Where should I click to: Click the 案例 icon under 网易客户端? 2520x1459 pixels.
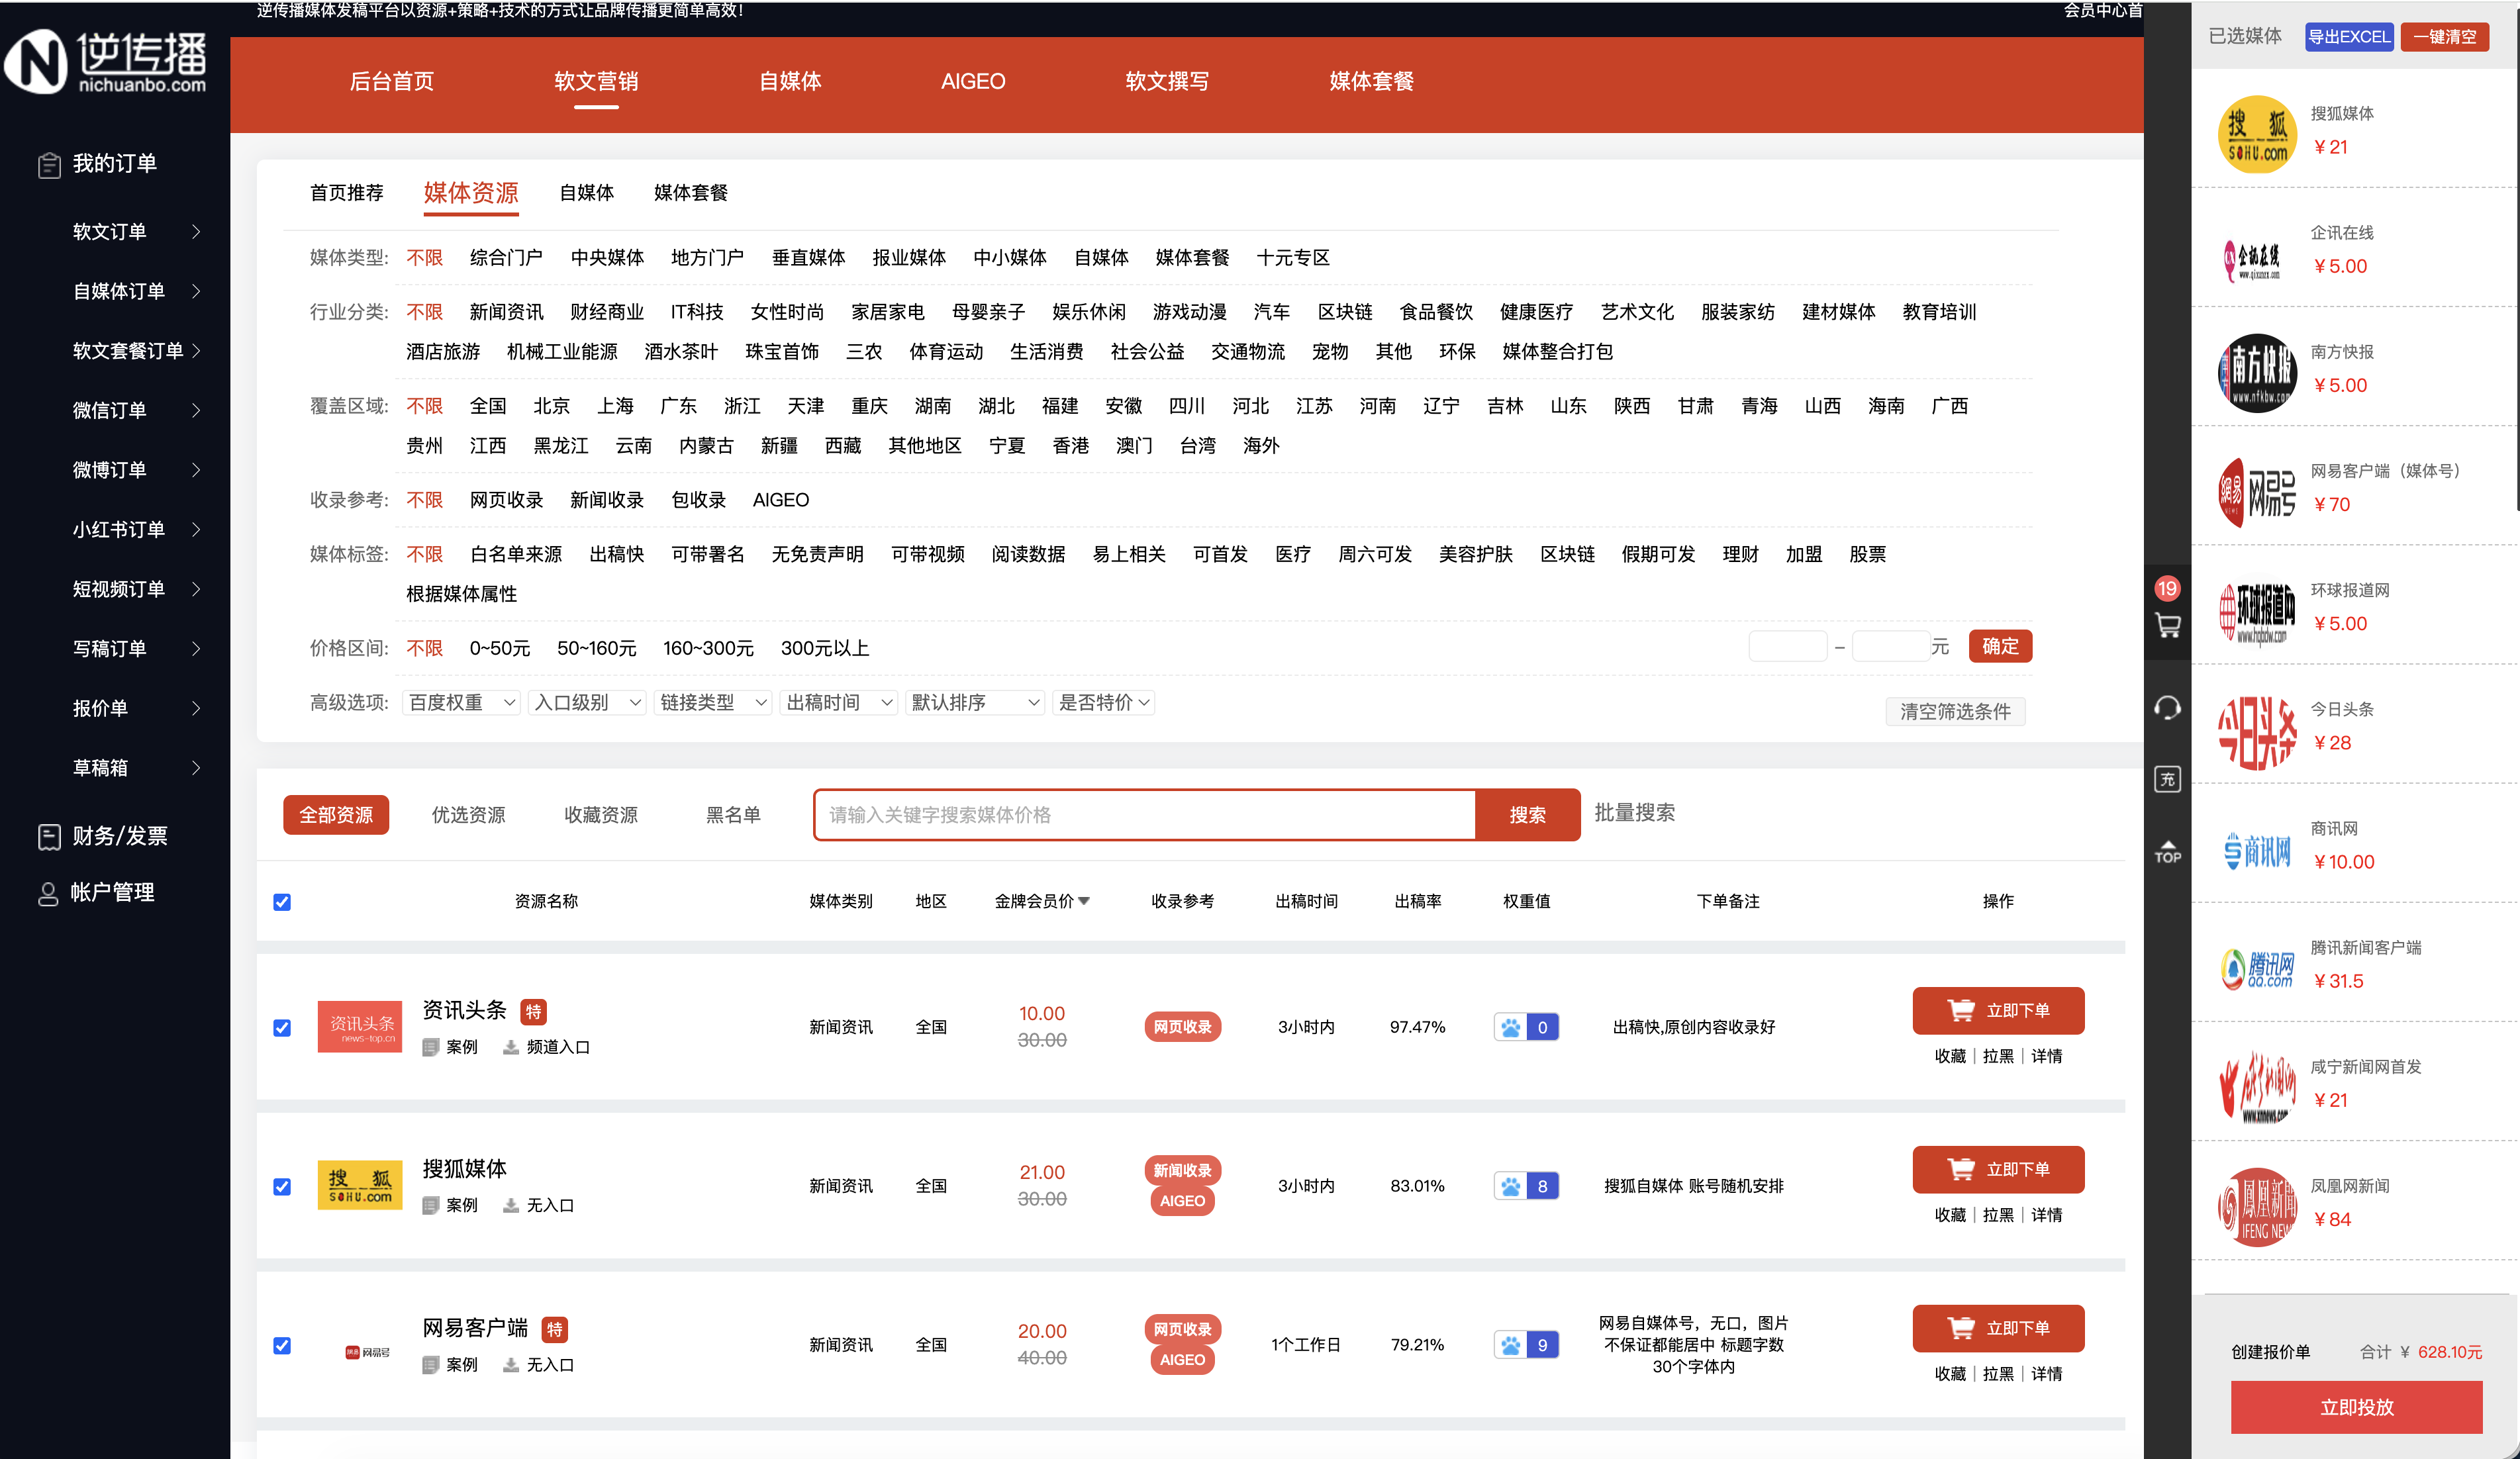tap(431, 1364)
